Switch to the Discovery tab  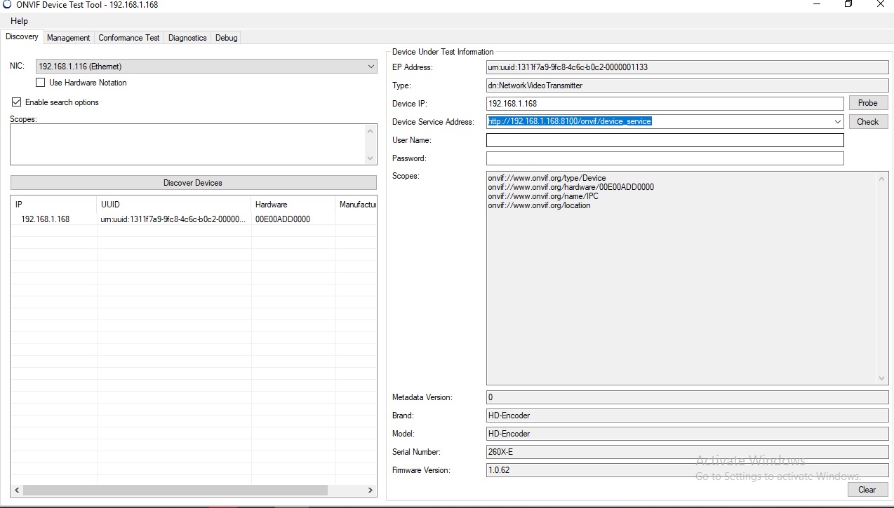point(22,37)
